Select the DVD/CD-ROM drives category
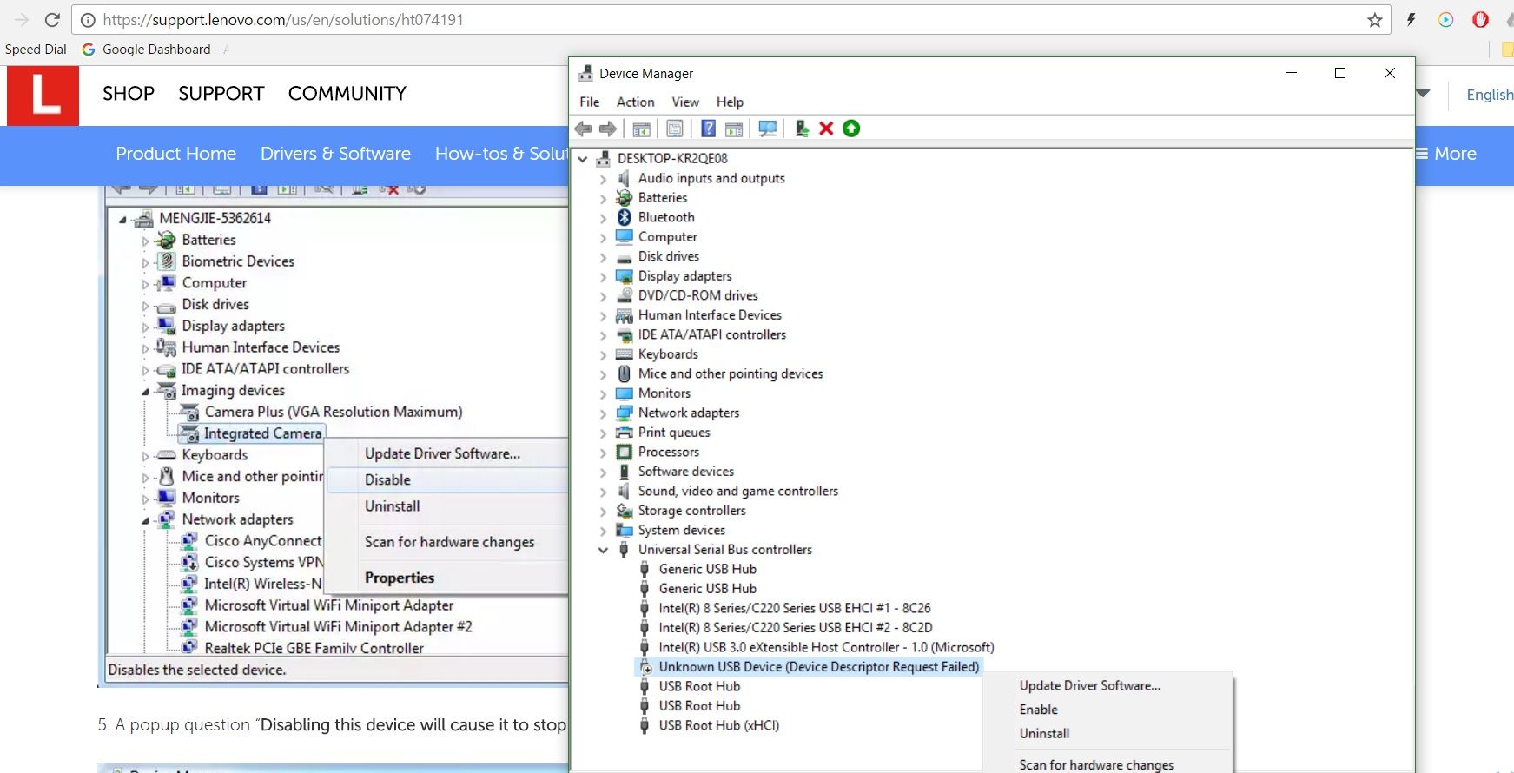Screen dimensions: 1514x773 (697, 295)
